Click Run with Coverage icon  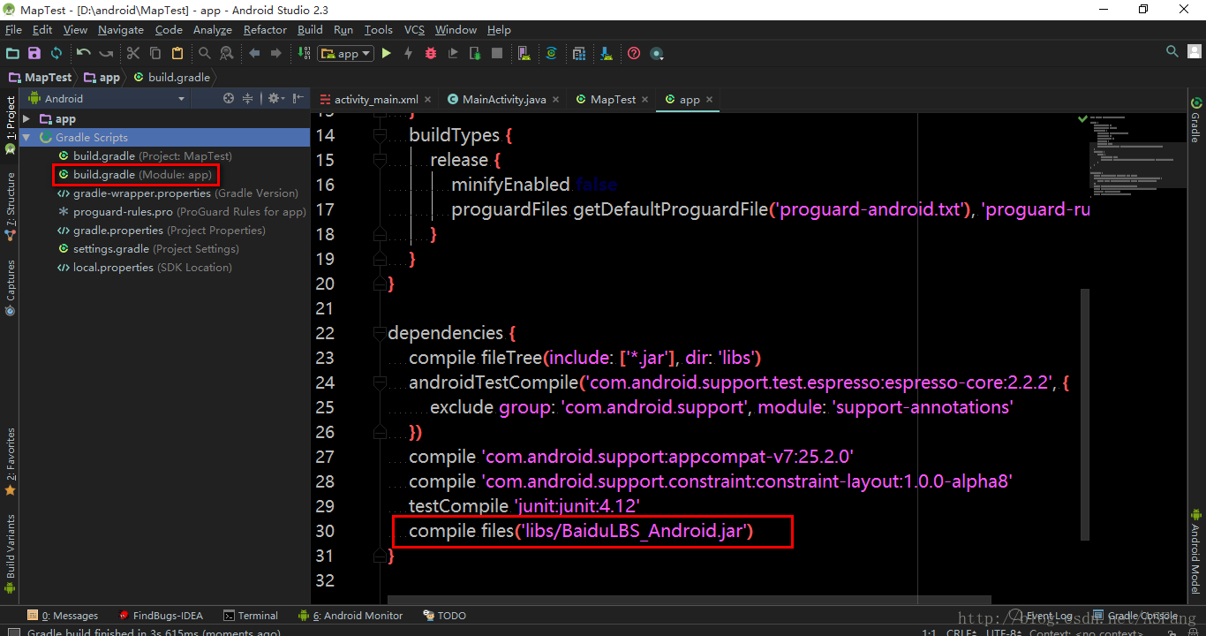click(x=453, y=53)
